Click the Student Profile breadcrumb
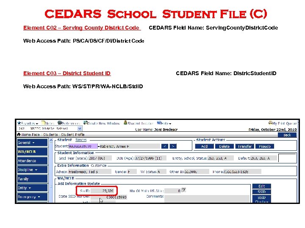The image size is (305, 228). pyautogui.click(x=73, y=135)
